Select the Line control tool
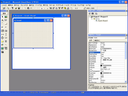Image resolution: width=128 pixels, height=96 pixels. [x=6, y=45]
